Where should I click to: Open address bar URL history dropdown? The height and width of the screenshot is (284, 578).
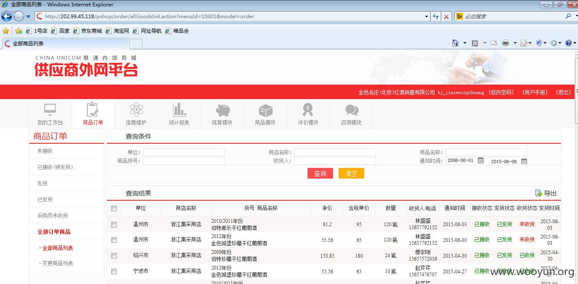point(427,17)
